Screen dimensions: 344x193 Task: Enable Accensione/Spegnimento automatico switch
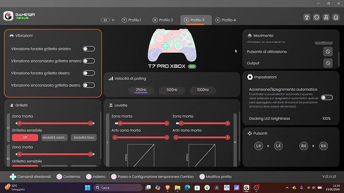pos(327,97)
